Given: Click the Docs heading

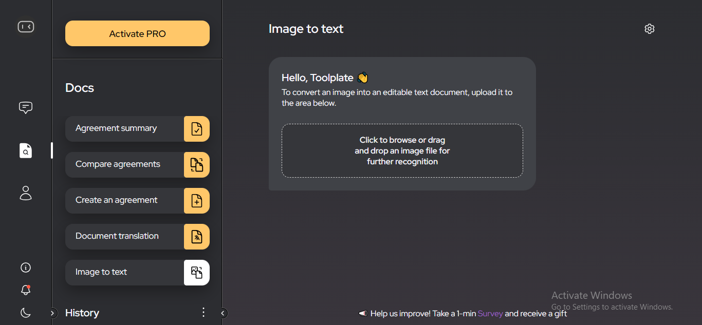Looking at the screenshot, I should pos(80,88).
